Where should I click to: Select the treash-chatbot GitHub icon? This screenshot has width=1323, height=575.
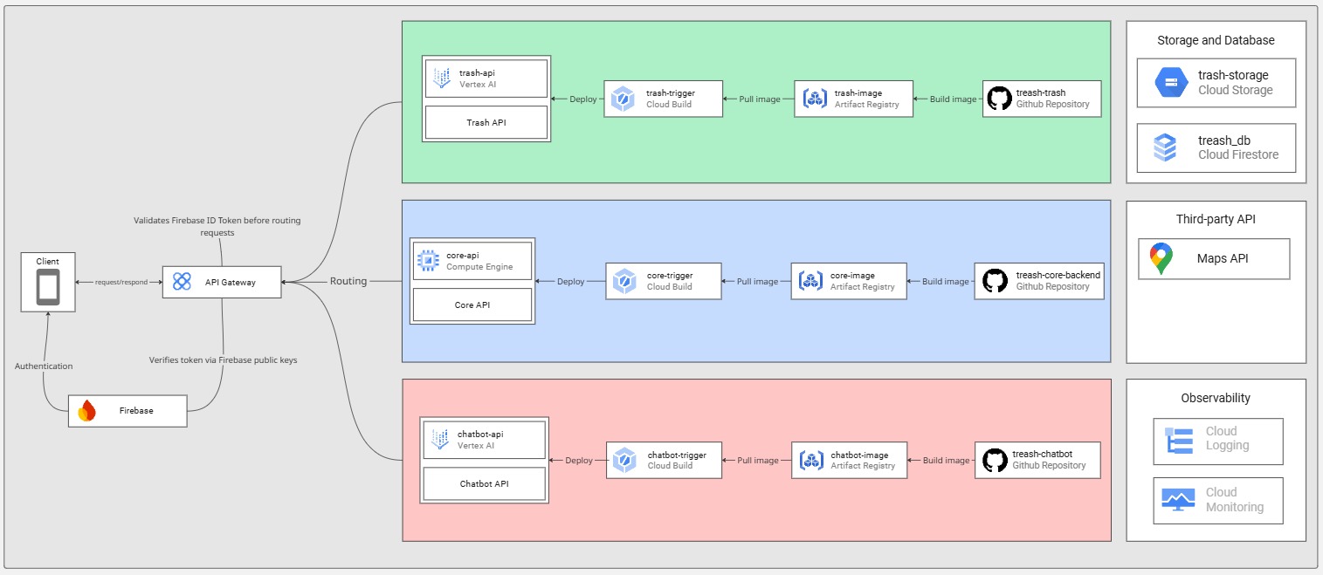(995, 460)
